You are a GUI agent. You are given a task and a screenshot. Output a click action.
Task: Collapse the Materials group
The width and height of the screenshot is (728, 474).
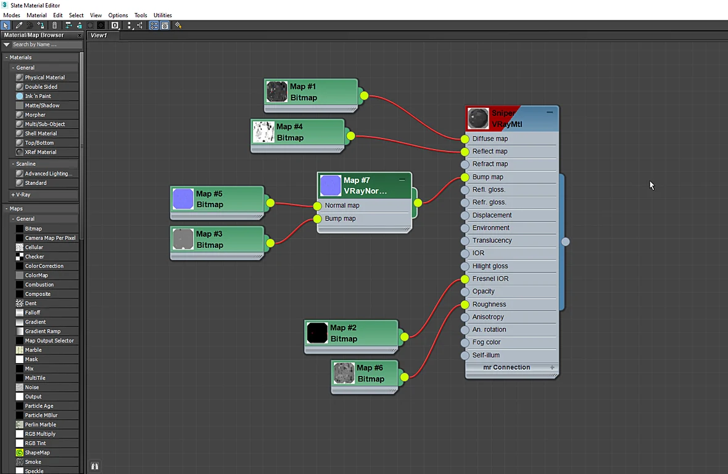point(7,57)
